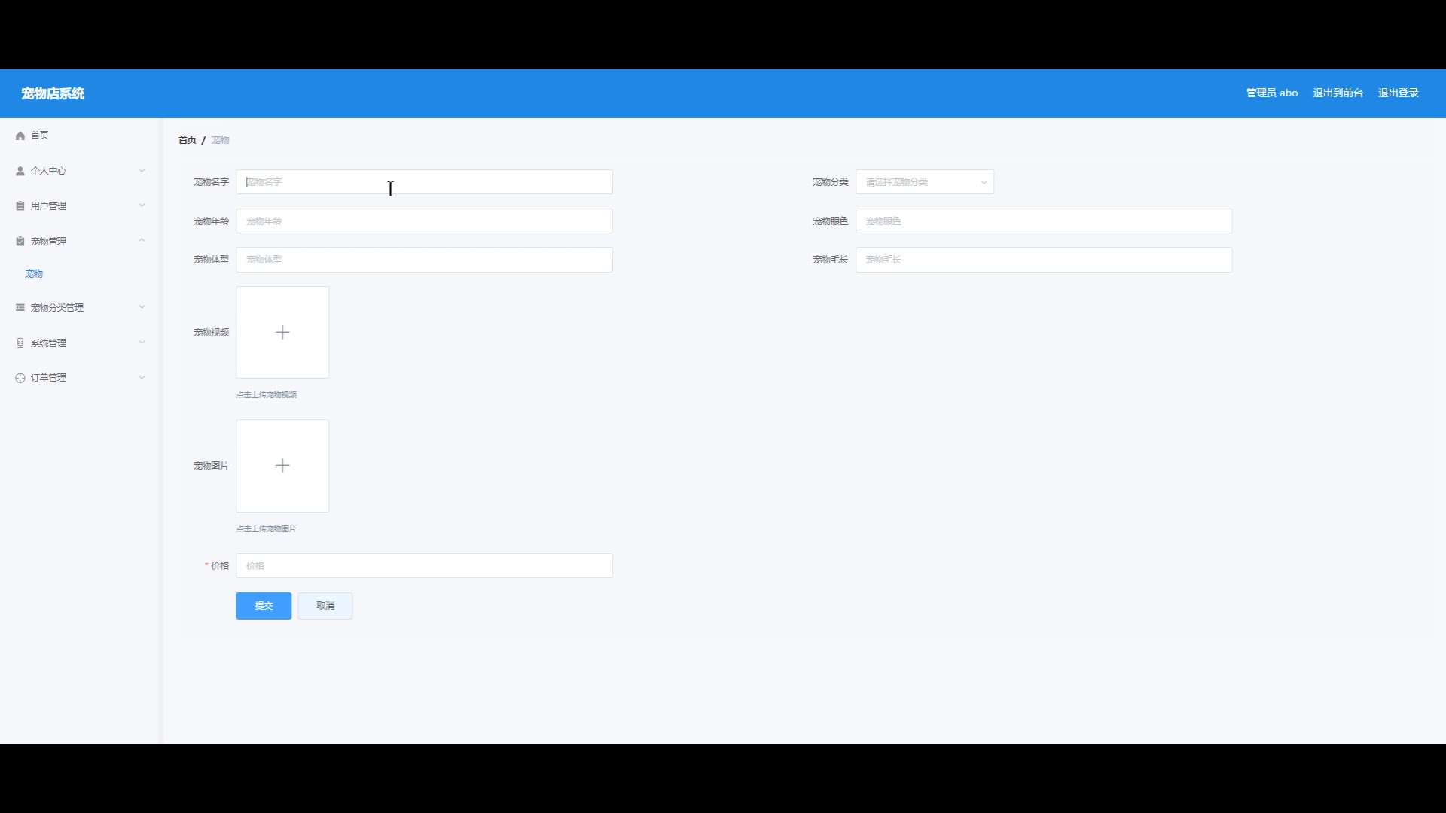Expand 订单管理 menu chevron

(x=142, y=378)
